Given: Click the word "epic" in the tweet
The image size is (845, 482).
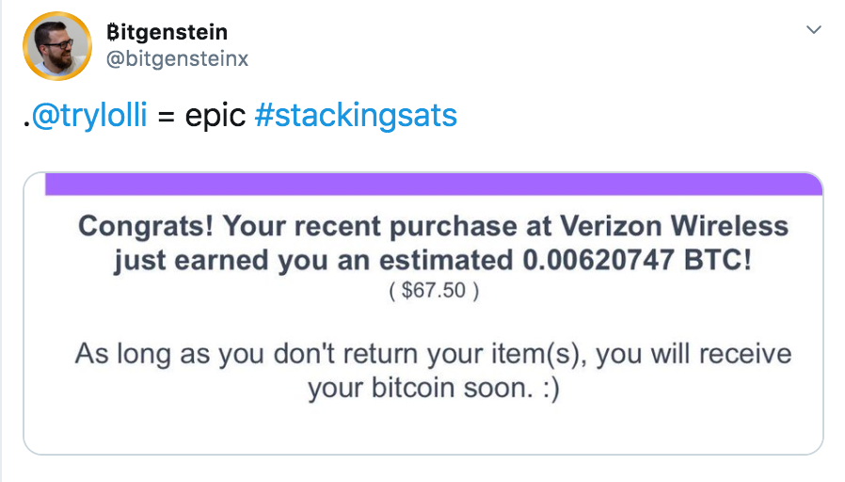Looking at the screenshot, I should (215, 117).
